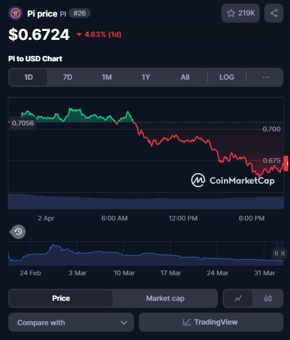
Task: Select the All timeframe tab
Action: (x=185, y=77)
